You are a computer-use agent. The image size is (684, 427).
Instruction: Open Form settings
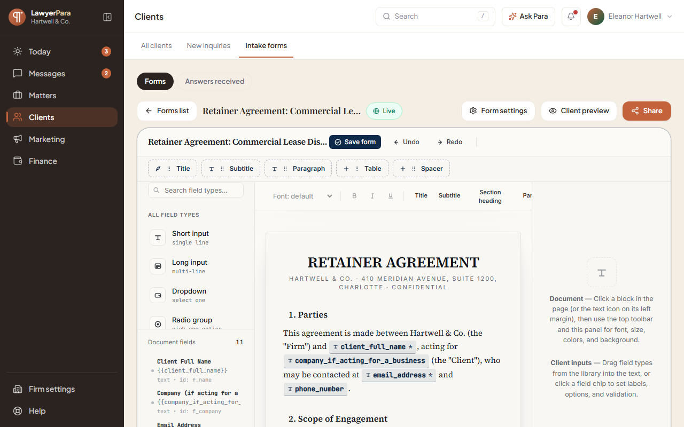click(x=498, y=111)
